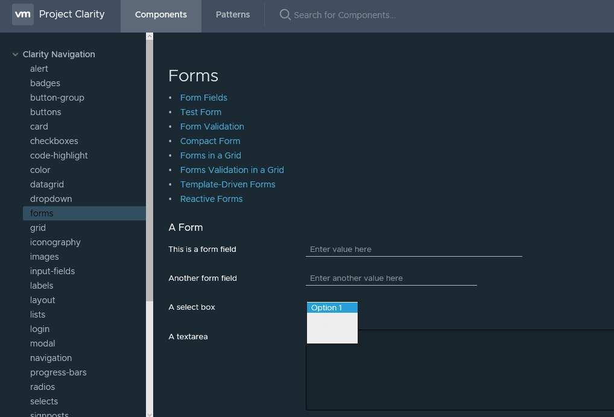Image resolution: width=614 pixels, height=417 pixels.
Task: Select the Components tab
Action: coord(160,14)
